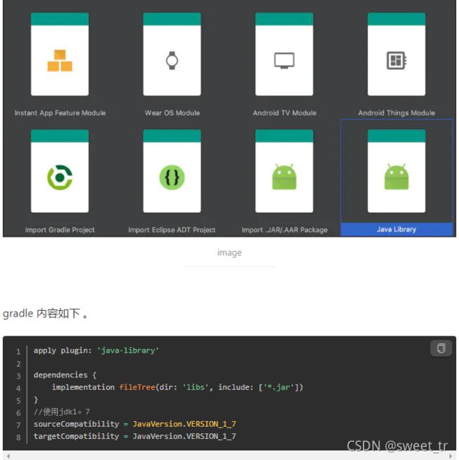The height and width of the screenshot is (460, 459).
Task: Click the apply plugin 'java-library' line
Action: coord(96,350)
